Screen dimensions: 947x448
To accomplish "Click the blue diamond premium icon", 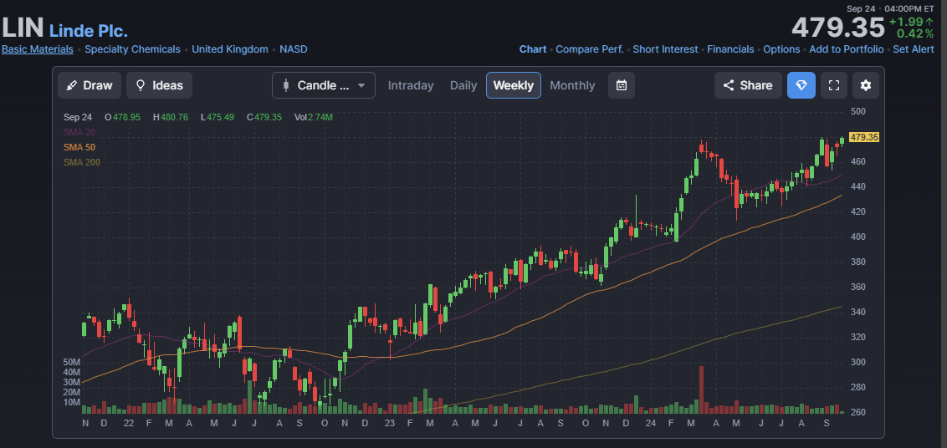I will pyautogui.click(x=801, y=85).
